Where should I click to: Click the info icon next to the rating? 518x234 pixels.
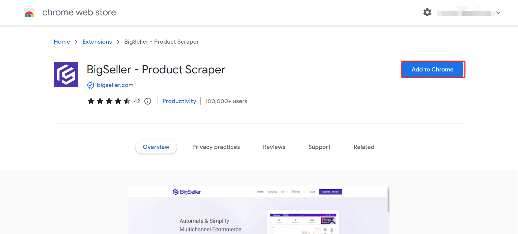pyautogui.click(x=147, y=101)
